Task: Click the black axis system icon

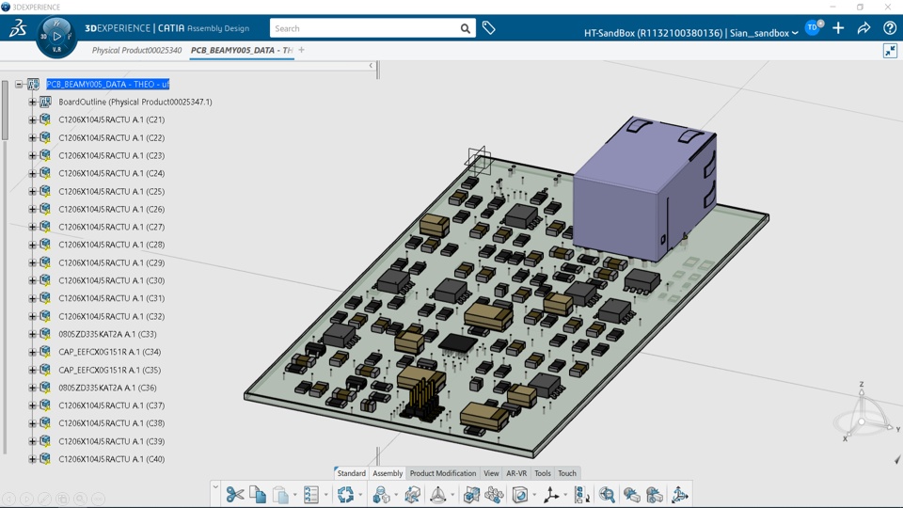Action: point(550,494)
